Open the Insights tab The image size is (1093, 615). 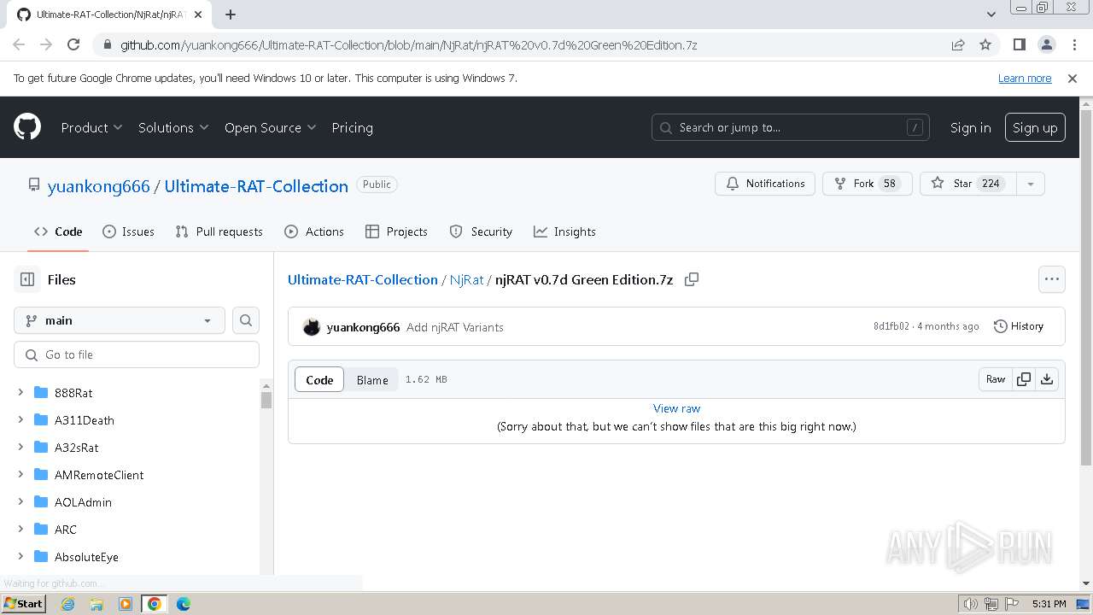[x=564, y=231]
